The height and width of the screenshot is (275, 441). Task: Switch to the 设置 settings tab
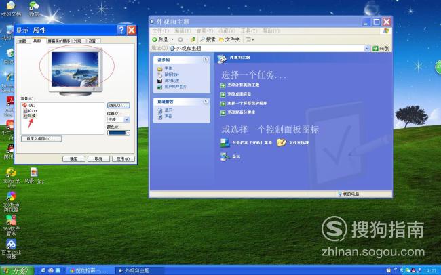(x=93, y=41)
